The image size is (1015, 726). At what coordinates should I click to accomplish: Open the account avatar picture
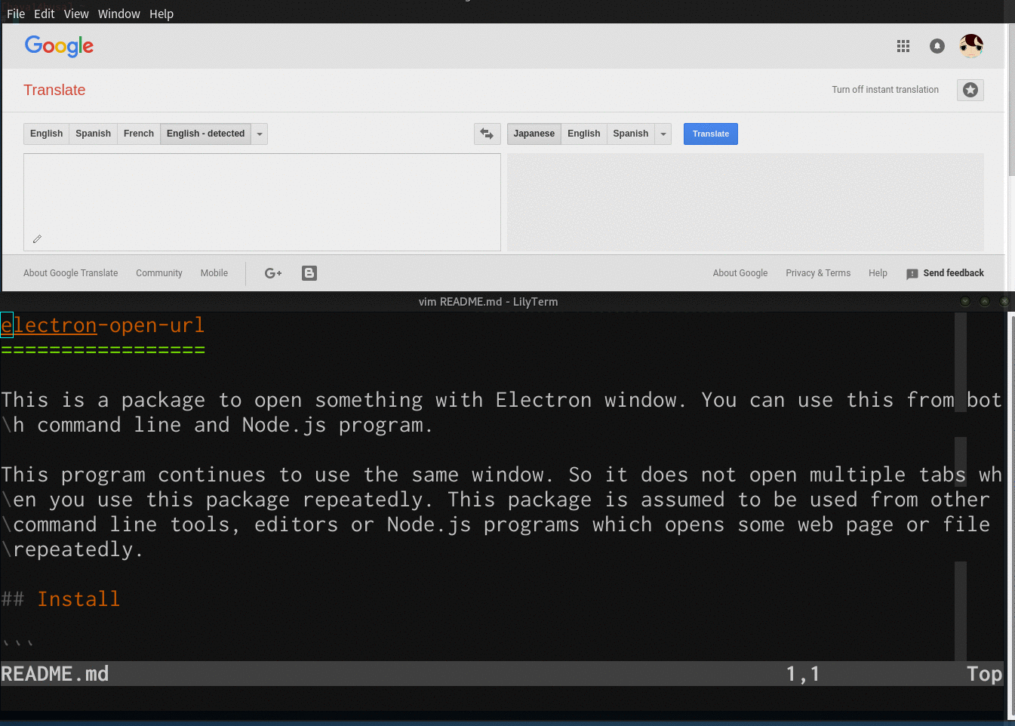point(971,46)
